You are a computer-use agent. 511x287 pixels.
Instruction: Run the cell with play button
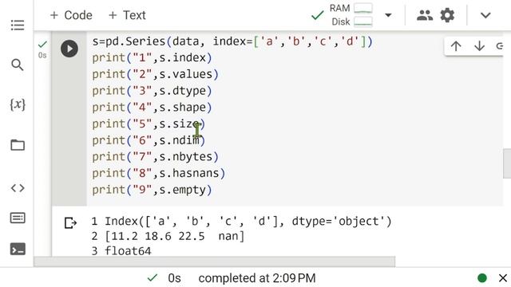[x=69, y=49]
